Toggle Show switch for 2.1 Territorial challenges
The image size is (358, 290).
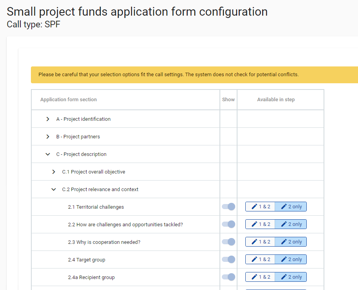point(228,207)
